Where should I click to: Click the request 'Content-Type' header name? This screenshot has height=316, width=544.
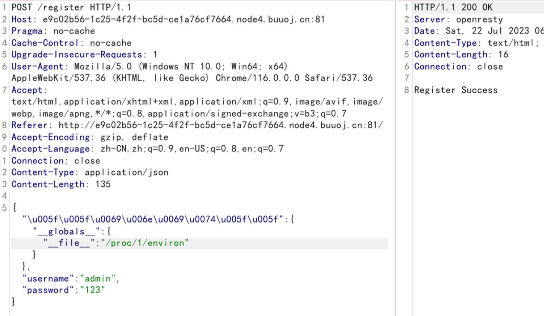pyautogui.click(x=43, y=172)
